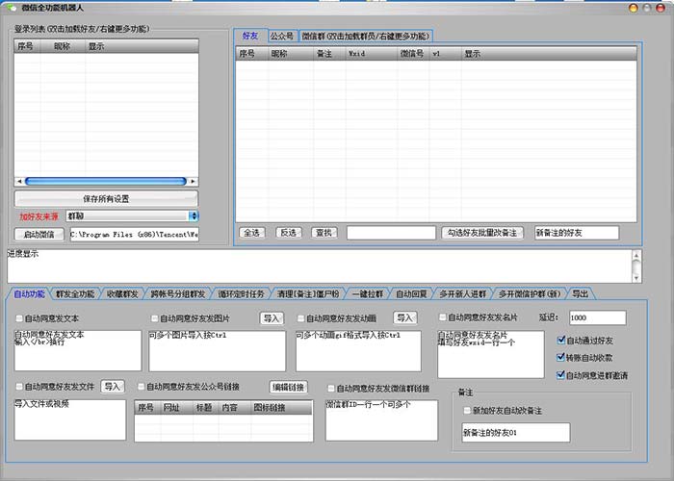
Task: Enable the 新加好友自动改备注 checkbox
Action: (467, 411)
